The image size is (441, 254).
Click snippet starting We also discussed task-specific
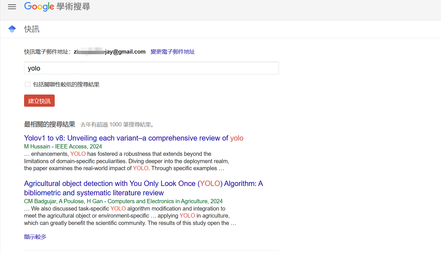tap(130, 216)
